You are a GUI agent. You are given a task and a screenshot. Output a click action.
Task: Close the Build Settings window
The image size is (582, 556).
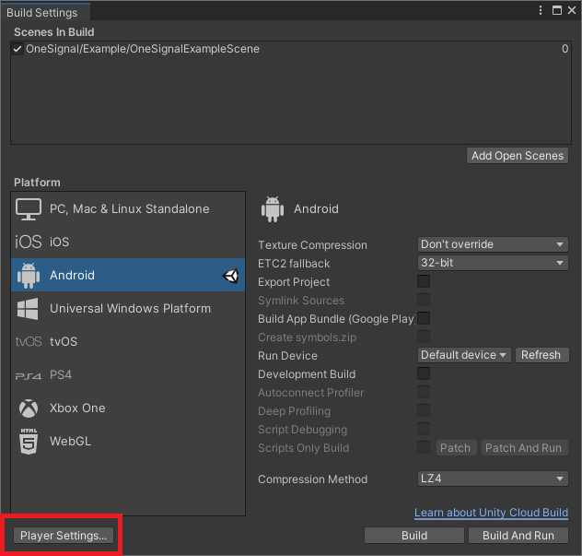pos(572,10)
